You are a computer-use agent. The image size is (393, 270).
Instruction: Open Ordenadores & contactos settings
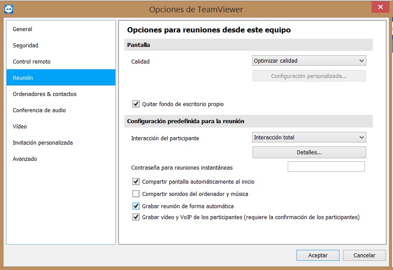(44, 94)
